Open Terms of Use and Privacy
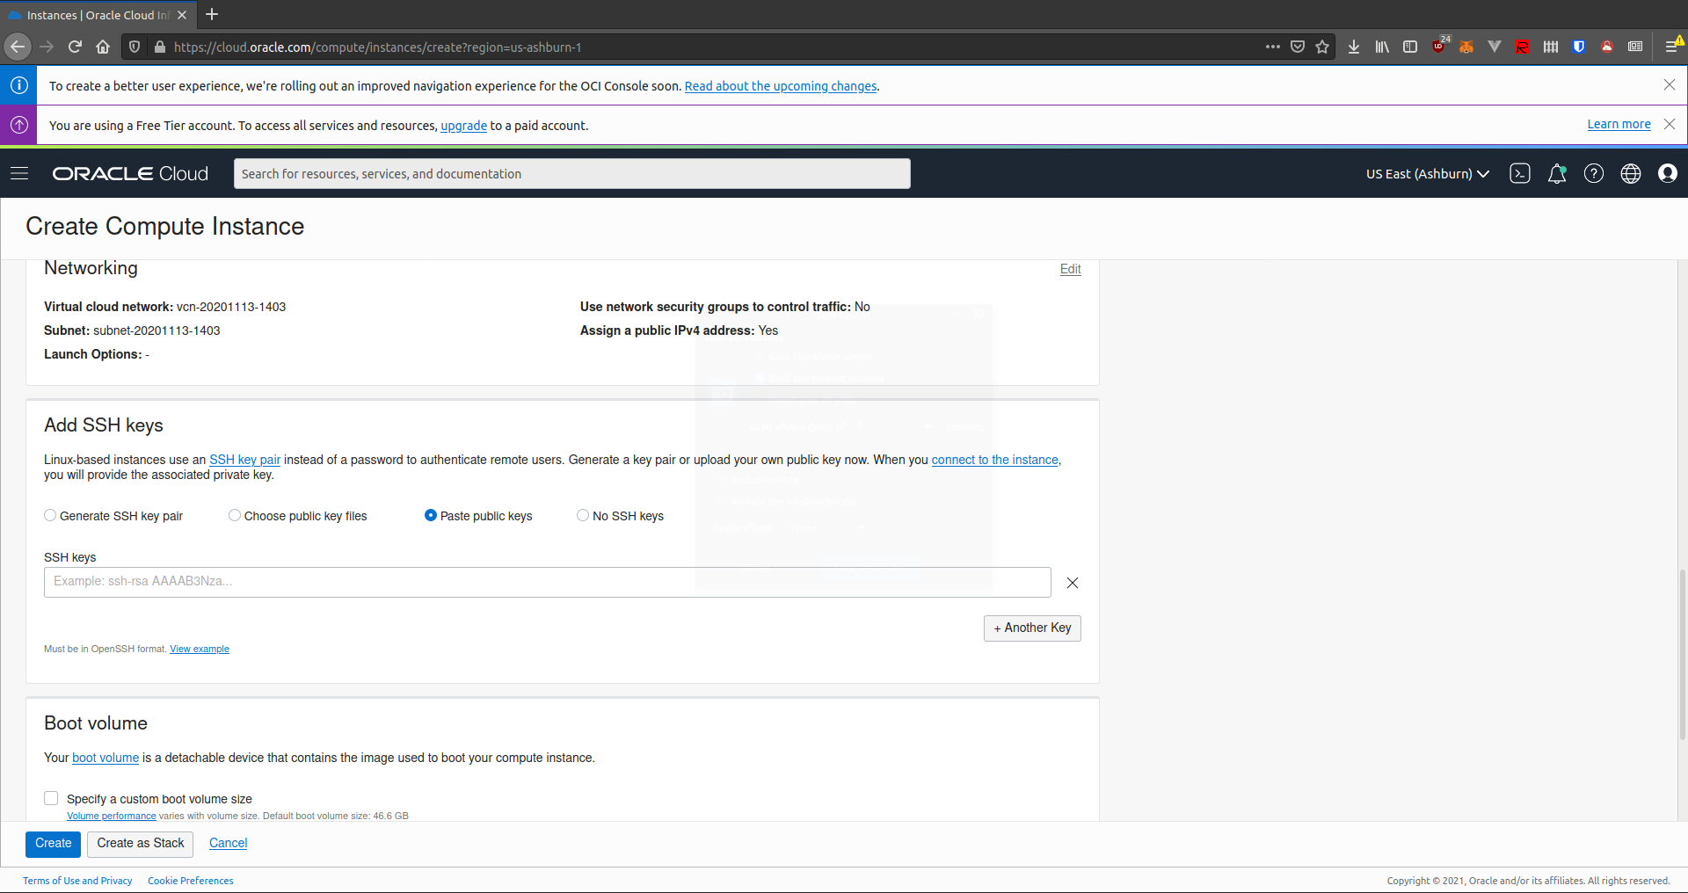1688x893 pixels. pos(77,881)
